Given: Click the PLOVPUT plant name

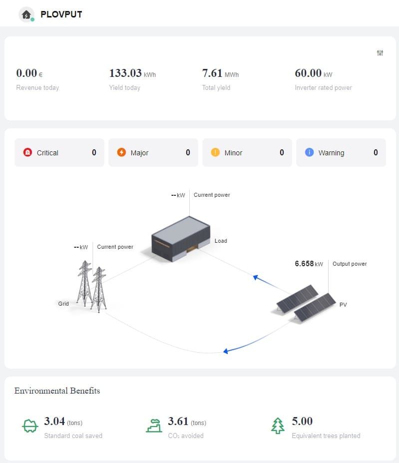Looking at the screenshot, I should pos(61,14).
